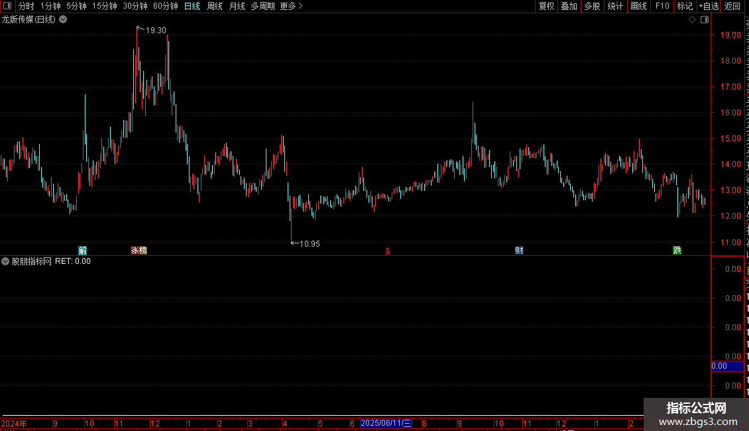
Task: Click the 11.00 price axis label
Action: click(x=730, y=242)
